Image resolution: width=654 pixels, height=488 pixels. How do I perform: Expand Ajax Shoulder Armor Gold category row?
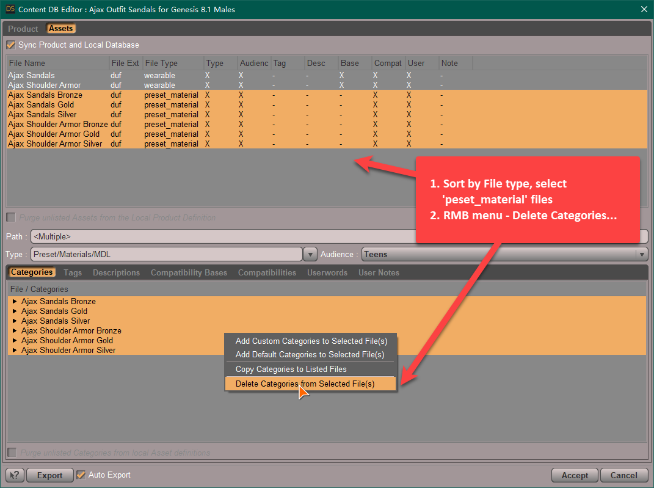click(15, 340)
